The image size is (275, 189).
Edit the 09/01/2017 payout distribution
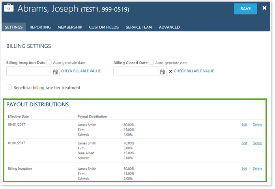[244, 125]
